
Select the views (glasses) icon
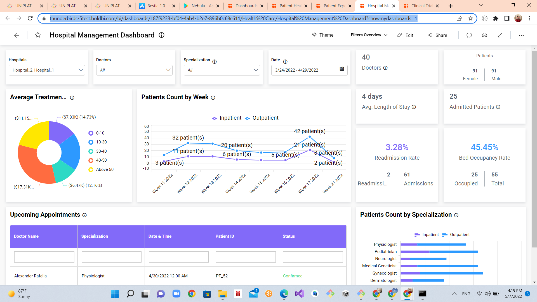[x=485, y=35]
